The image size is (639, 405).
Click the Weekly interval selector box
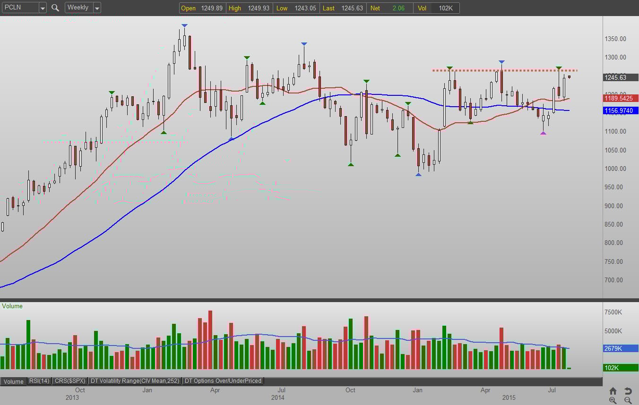pyautogui.click(x=83, y=8)
